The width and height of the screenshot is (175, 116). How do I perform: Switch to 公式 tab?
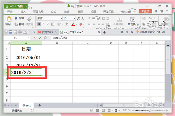[53, 12]
